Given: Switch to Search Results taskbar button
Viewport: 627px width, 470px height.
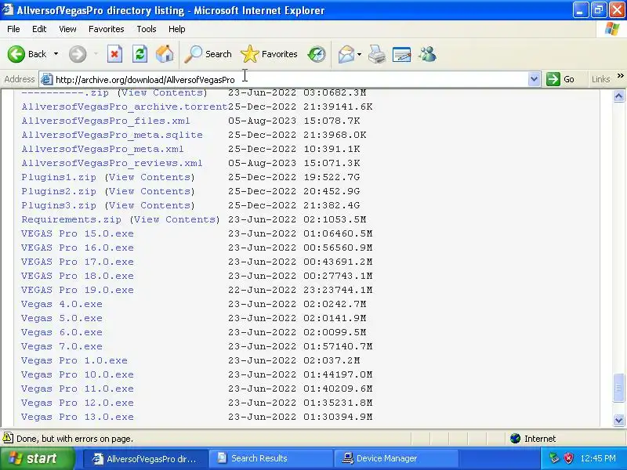Looking at the screenshot, I should pyautogui.click(x=270, y=458).
